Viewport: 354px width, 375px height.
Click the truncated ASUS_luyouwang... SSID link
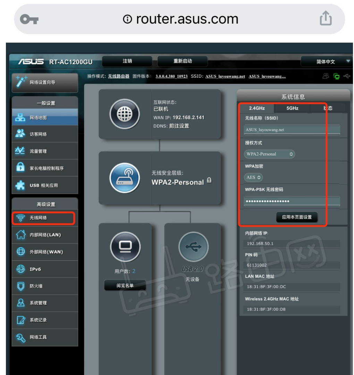tap(267, 76)
